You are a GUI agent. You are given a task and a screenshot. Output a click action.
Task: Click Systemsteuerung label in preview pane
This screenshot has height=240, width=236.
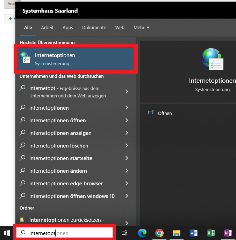[212, 90]
